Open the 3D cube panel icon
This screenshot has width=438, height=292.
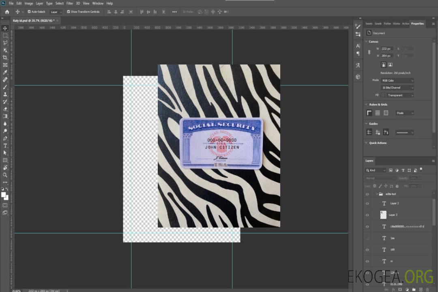coord(358,77)
